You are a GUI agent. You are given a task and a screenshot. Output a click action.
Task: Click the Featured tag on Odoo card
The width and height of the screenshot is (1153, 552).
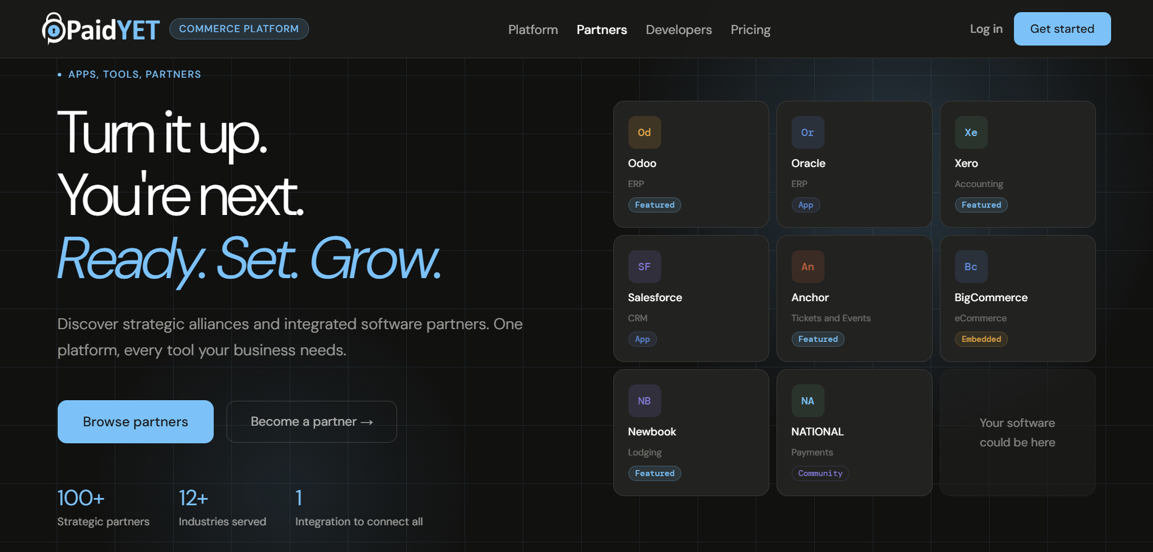point(655,205)
